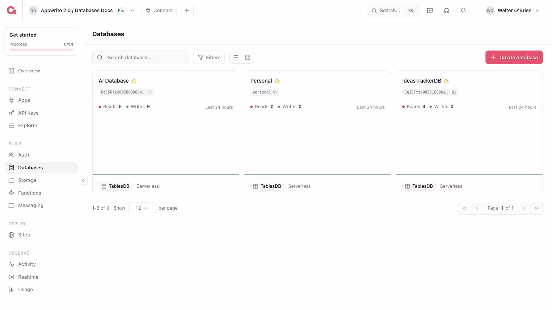
Task: Open the Filters menu
Action: tap(209, 57)
